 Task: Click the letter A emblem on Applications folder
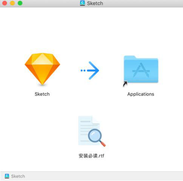pos(141,70)
